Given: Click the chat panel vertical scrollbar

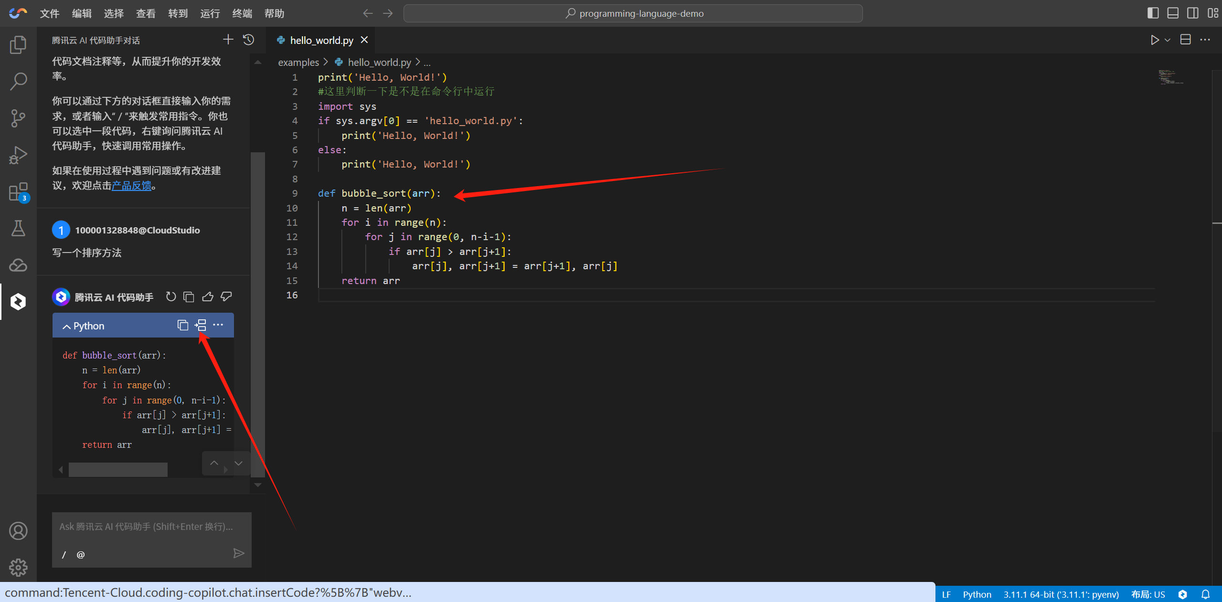Looking at the screenshot, I should 258,315.
